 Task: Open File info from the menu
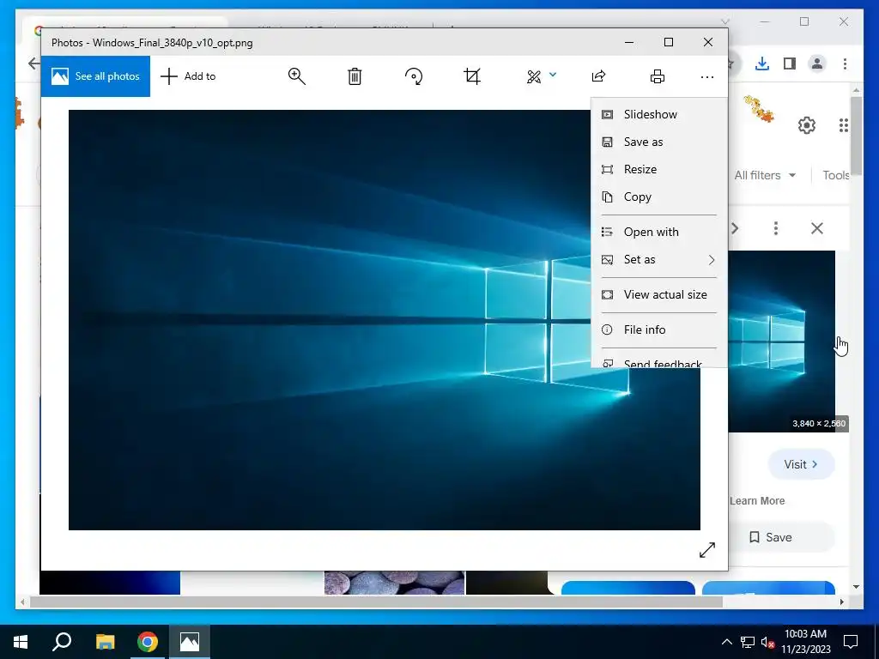[x=659, y=329]
